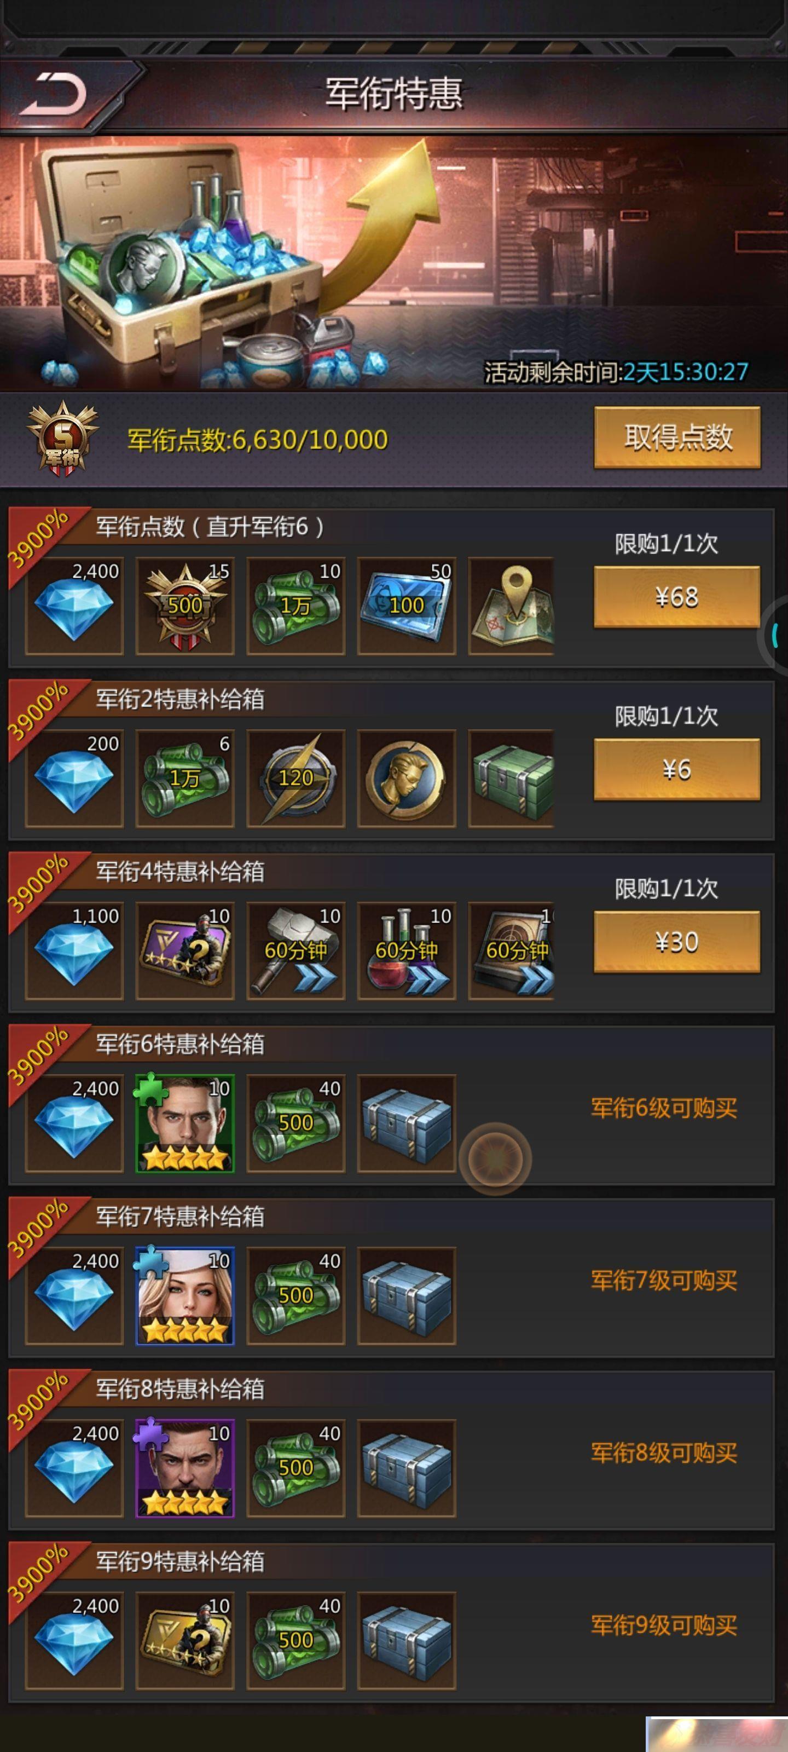The image size is (788, 1752).
Task: Tap the 2,400 diamonds icon in 军衔9 box
Action: pos(74,1640)
